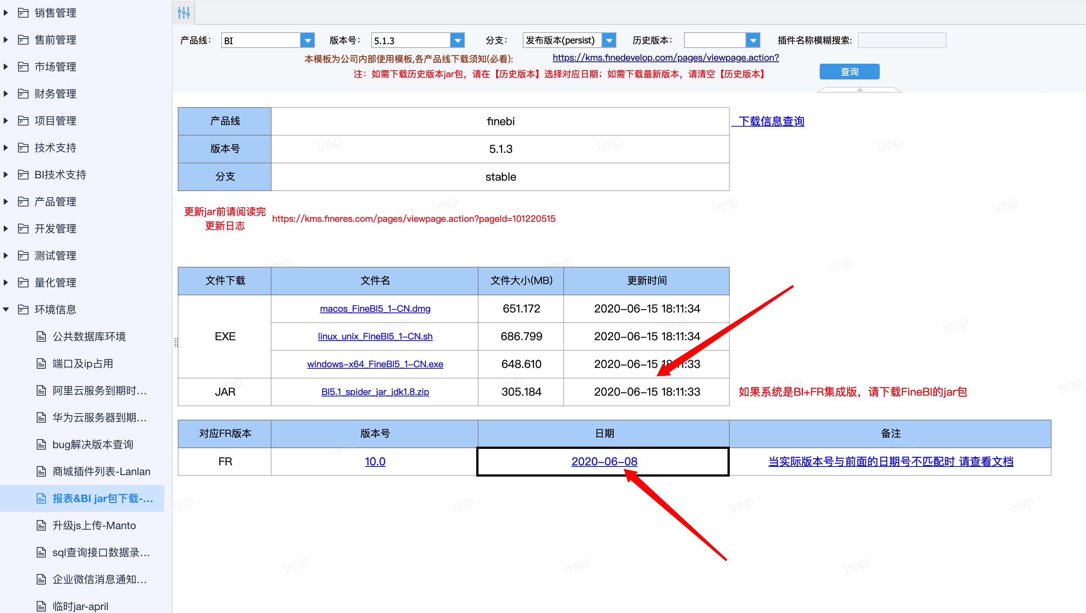
Task: Click the document icon for 阿里云服务到期时
Action: click(x=41, y=390)
